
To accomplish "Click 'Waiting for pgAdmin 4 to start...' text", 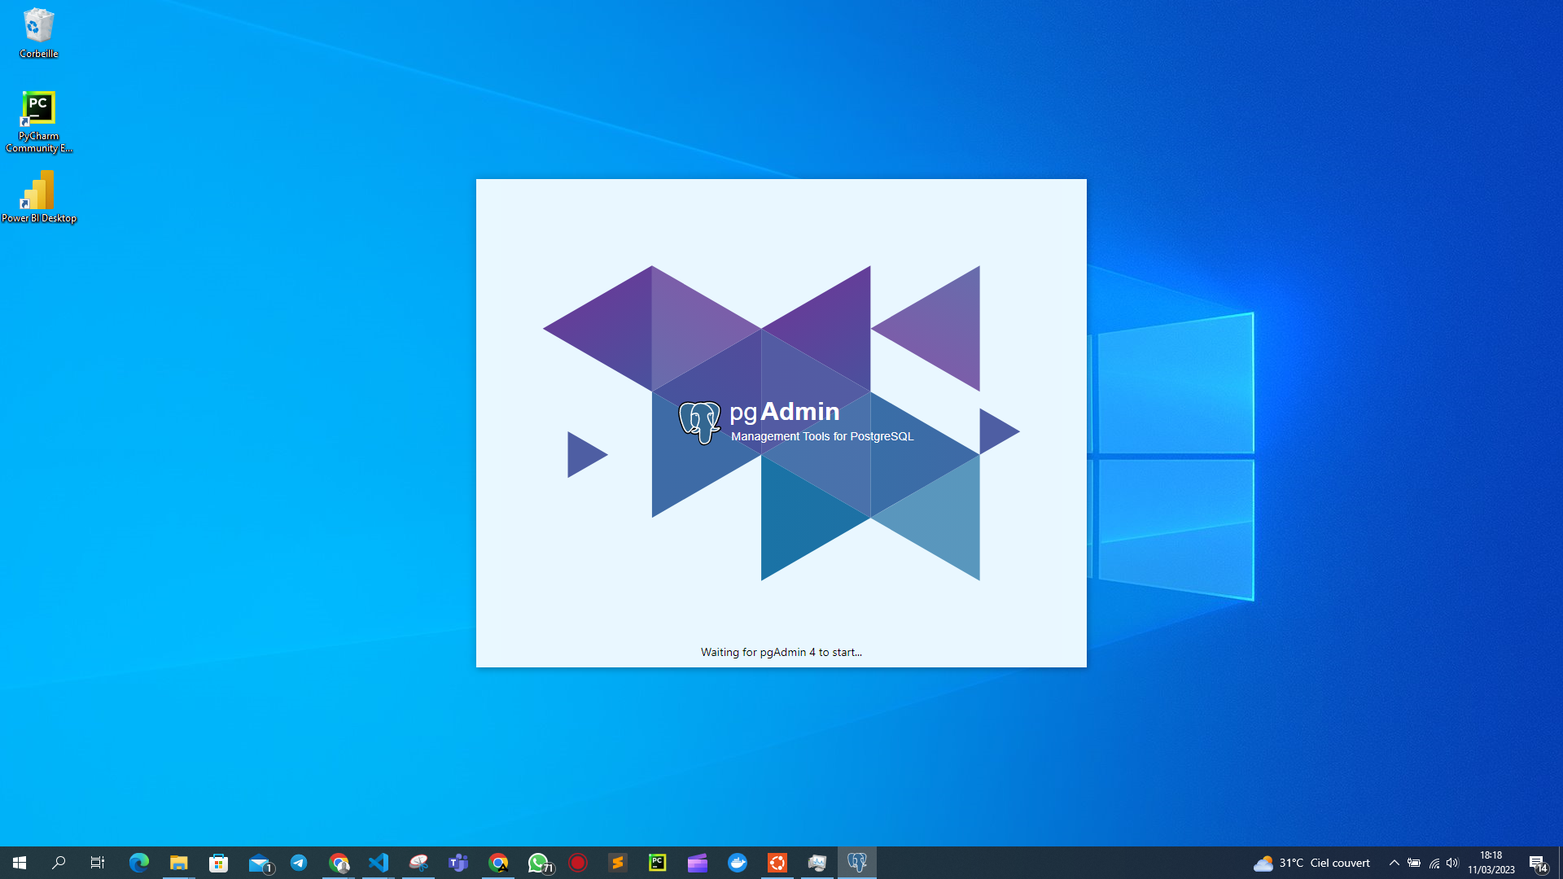I will click(781, 652).
